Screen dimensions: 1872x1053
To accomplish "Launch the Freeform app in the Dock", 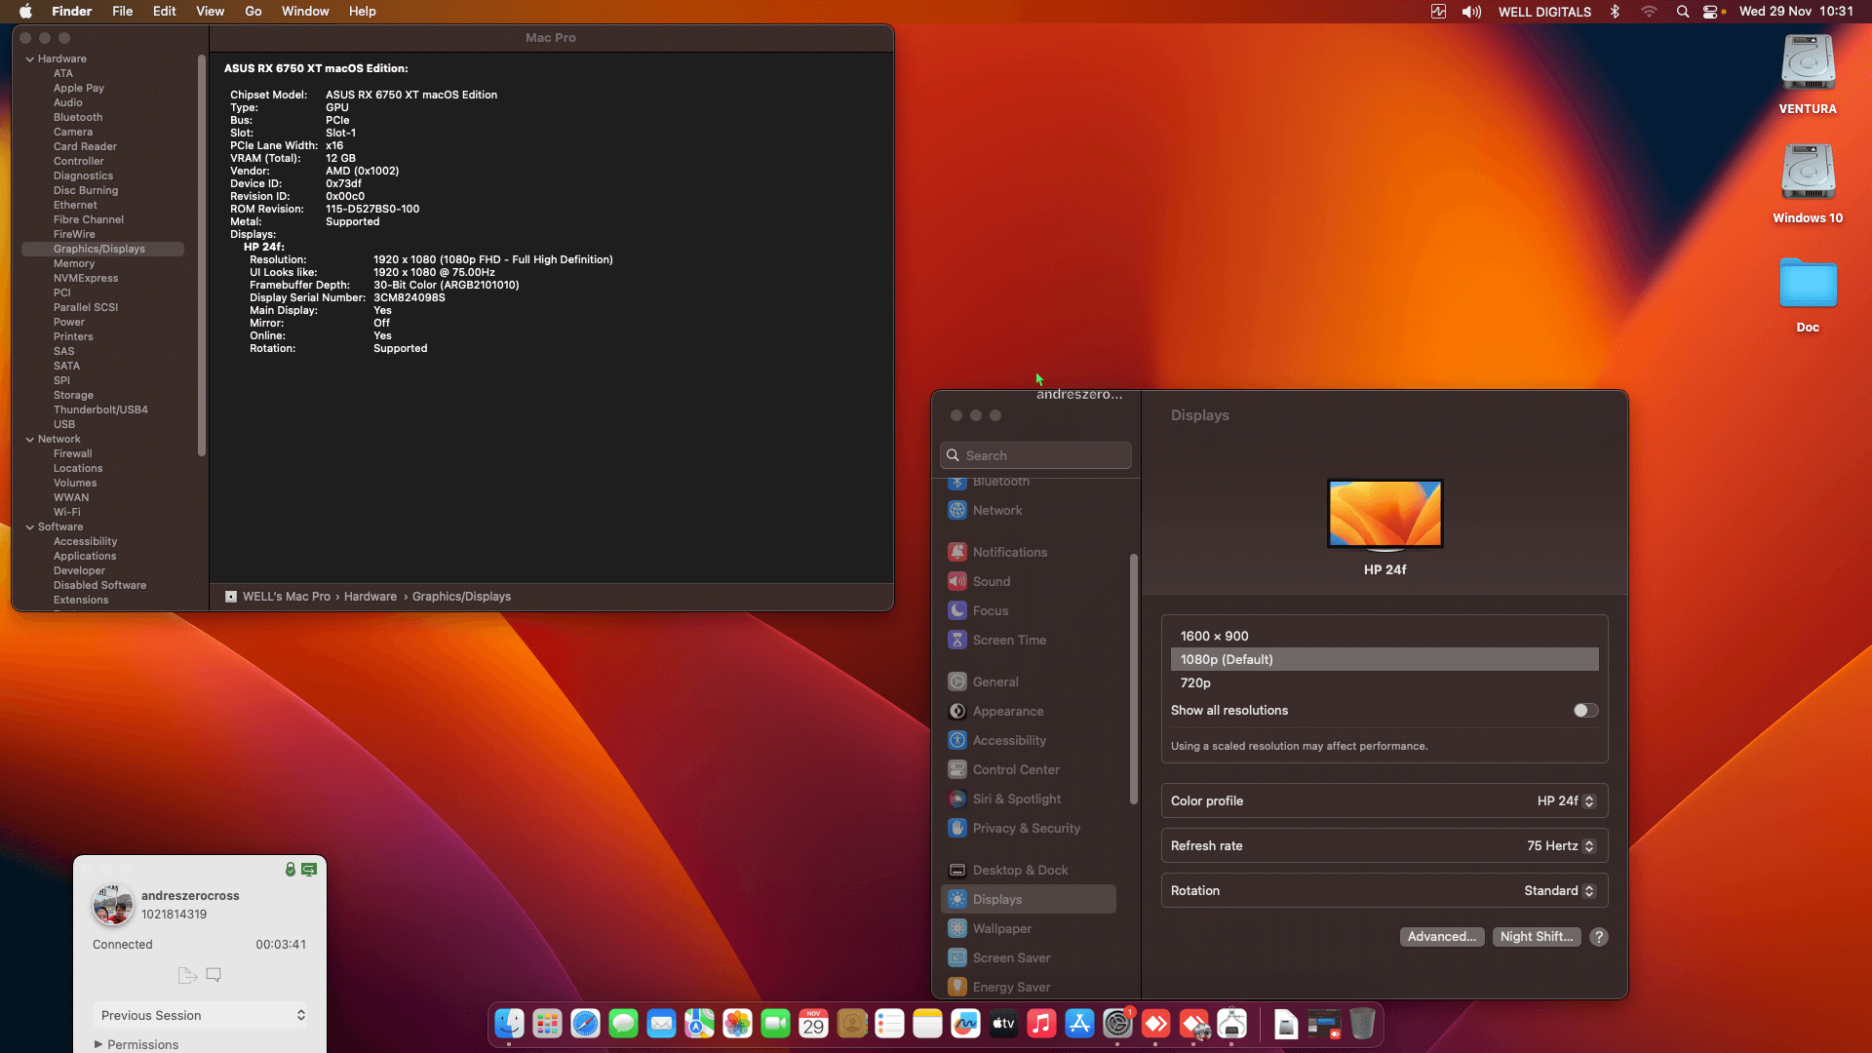I will coord(965,1024).
